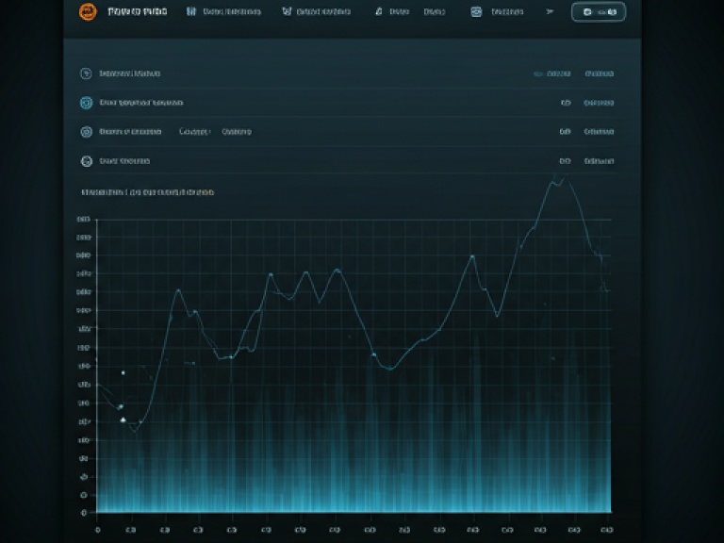Select the music note icon in the navigation bar
This screenshot has width=724, height=543.
pyautogui.click(x=379, y=11)
